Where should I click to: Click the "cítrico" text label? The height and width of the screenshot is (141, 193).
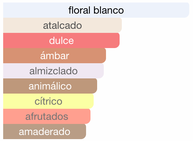pos(48,101)
